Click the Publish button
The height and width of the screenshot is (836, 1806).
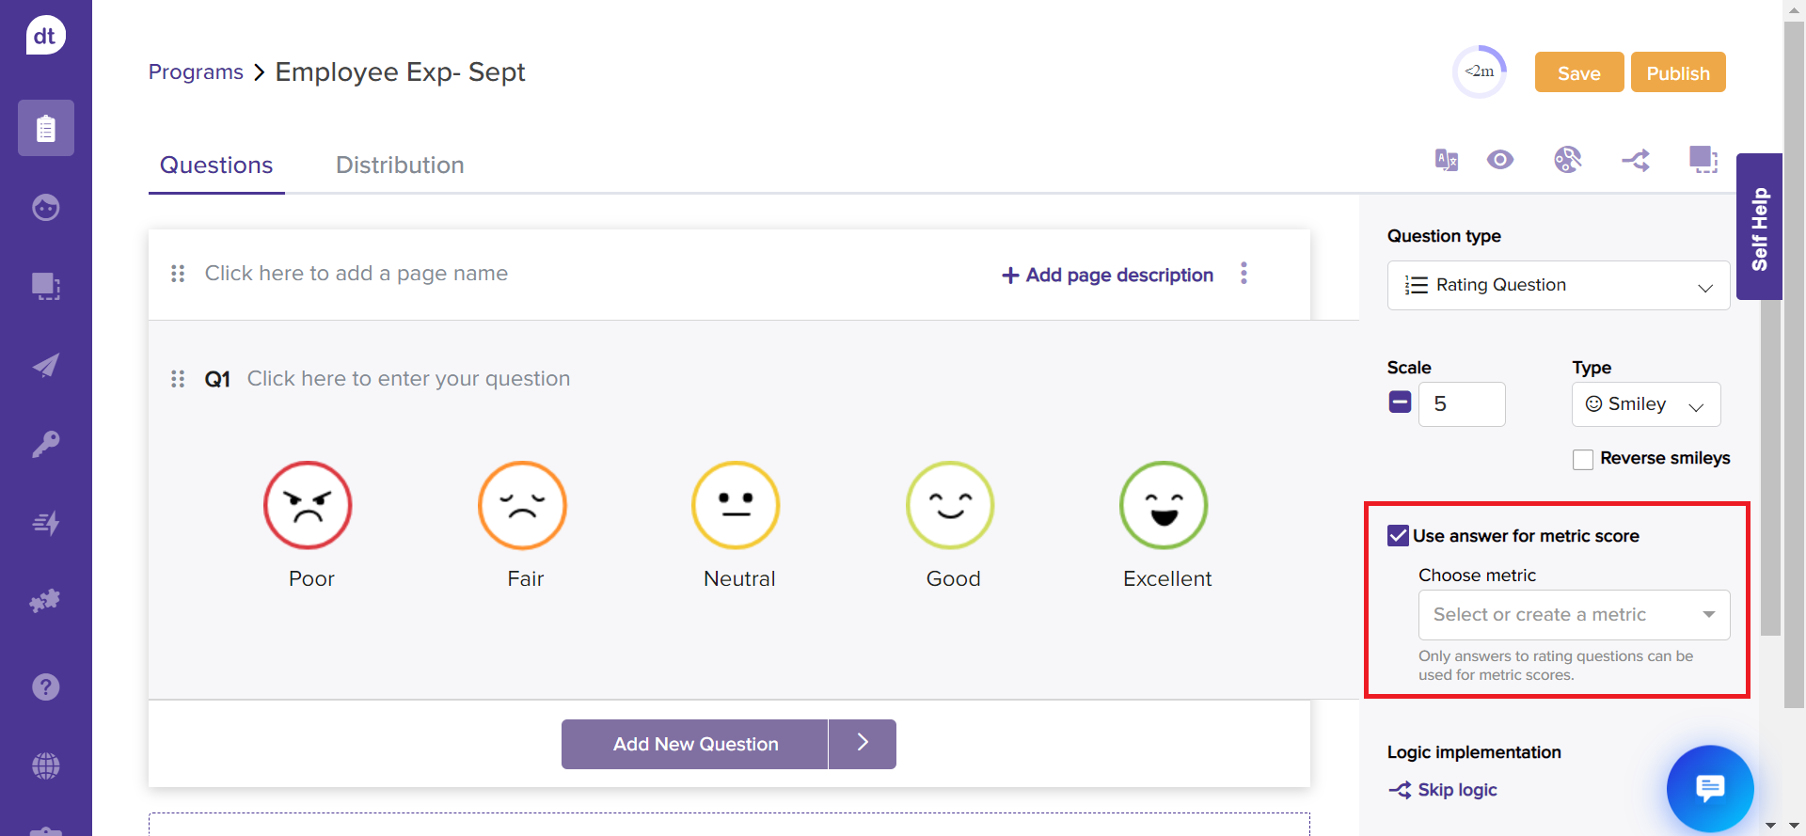[1677, 73]
